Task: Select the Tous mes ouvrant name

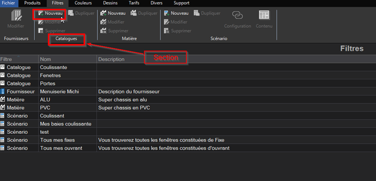Action: coord(68,148)
